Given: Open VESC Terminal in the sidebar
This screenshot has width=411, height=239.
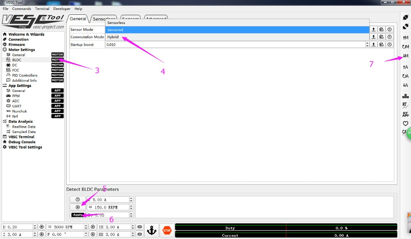Looking at the screenshot, I should click(21, 137).
